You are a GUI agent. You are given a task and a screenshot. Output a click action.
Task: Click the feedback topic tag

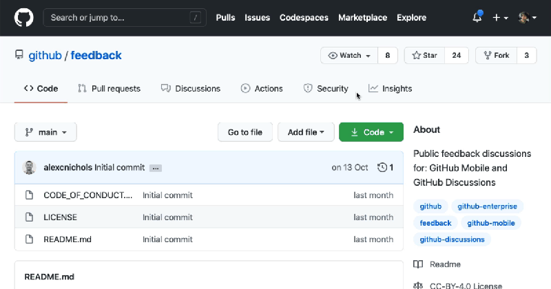(435, 223)
